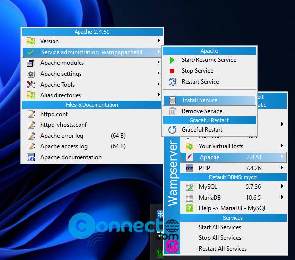Open Apache settings menu entry
Viewport: 295px width, 260px height.
(92, 74)
